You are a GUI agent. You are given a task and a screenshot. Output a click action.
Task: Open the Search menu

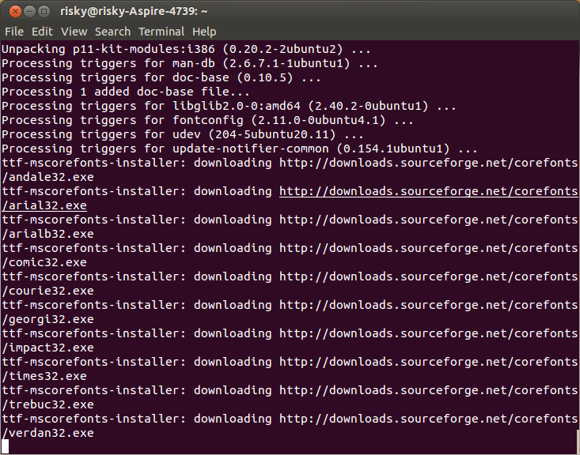coord(113,32)
